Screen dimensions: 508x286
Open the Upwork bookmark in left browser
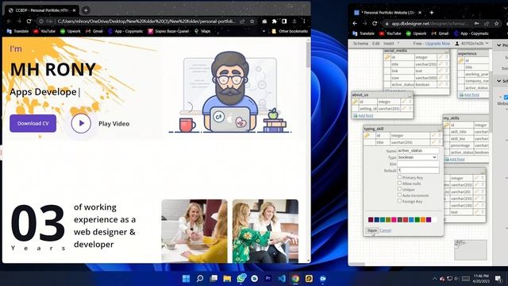[x=71, y=31]
